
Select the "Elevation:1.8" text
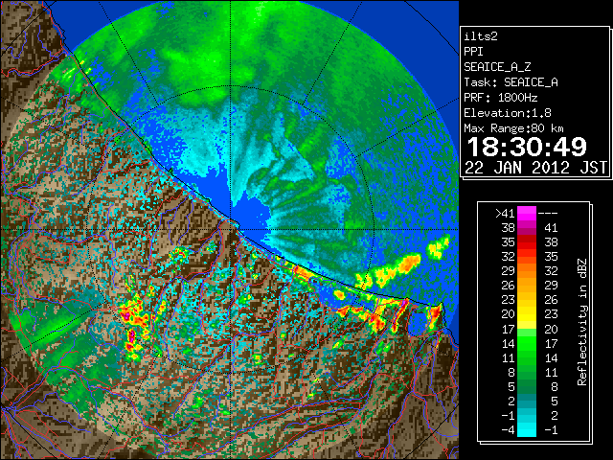(x=508, y=113)
